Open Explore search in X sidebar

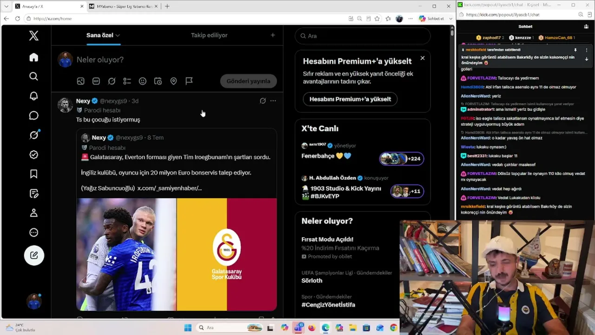34,76
